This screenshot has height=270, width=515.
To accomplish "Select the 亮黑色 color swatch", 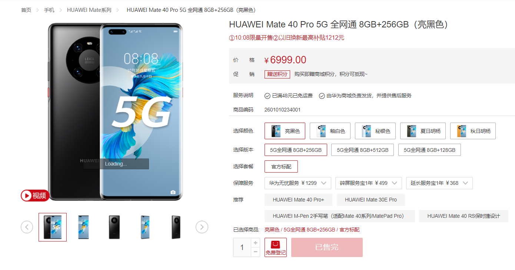I will point(285,131).
